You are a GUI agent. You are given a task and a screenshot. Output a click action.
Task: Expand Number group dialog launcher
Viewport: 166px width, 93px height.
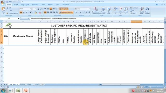(x=89, y=16)
